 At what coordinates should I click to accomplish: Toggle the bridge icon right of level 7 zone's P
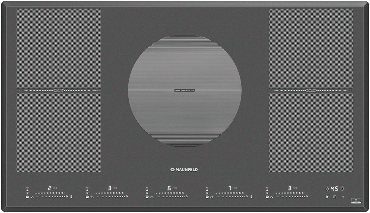click(x=251, y=197)
